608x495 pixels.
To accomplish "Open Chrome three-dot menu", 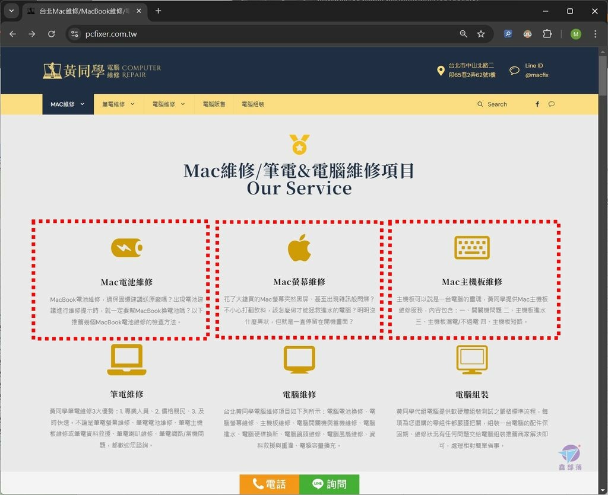I will [x=595, y=34].
